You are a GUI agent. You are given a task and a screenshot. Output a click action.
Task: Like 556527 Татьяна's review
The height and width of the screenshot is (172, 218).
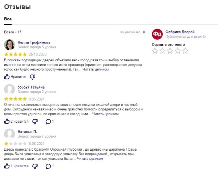[7, 122]
